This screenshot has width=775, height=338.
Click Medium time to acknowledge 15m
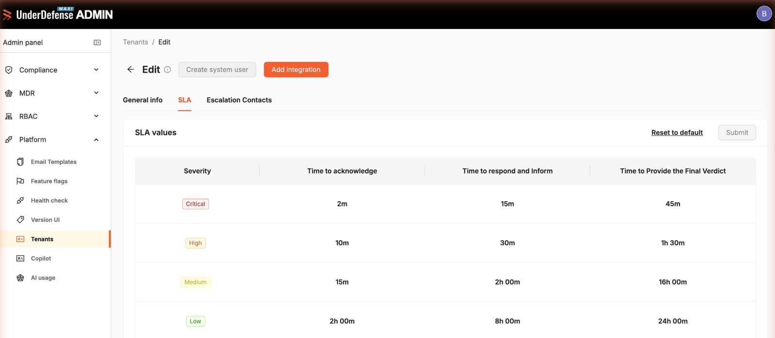[342, 282]
